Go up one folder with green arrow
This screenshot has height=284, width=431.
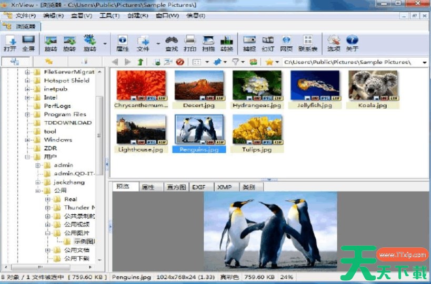click(141, 62)
